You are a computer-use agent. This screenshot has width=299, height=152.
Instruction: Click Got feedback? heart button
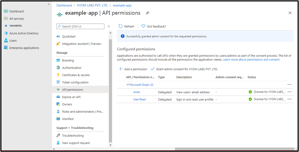tap(143, 26)
